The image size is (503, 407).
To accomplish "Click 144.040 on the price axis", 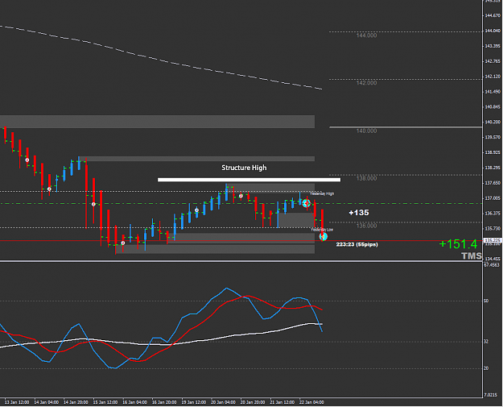I will point(493,31).
